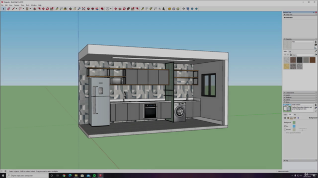Open the Modeling settings style icon
Image resolution: width=318 pixels, height=178 pixels.
(x=298, y=118)
